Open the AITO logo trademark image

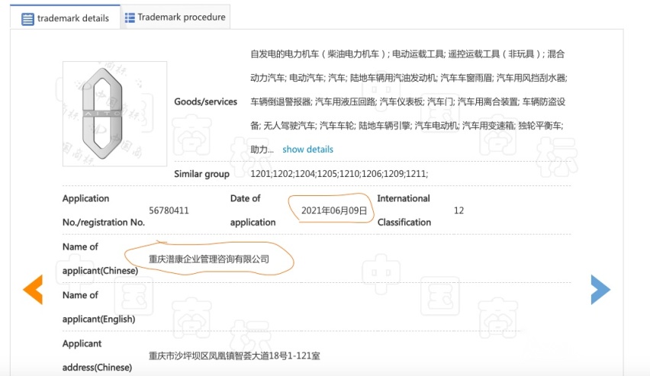(x=115, y=114)
